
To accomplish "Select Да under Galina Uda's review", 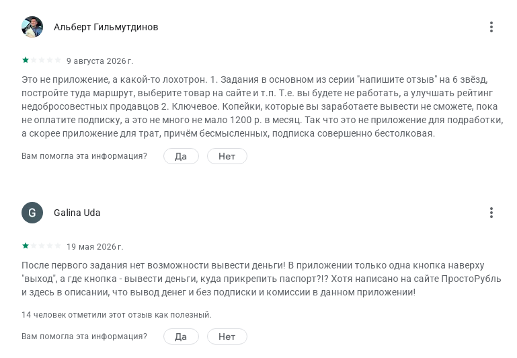I will tap(181, 336).
